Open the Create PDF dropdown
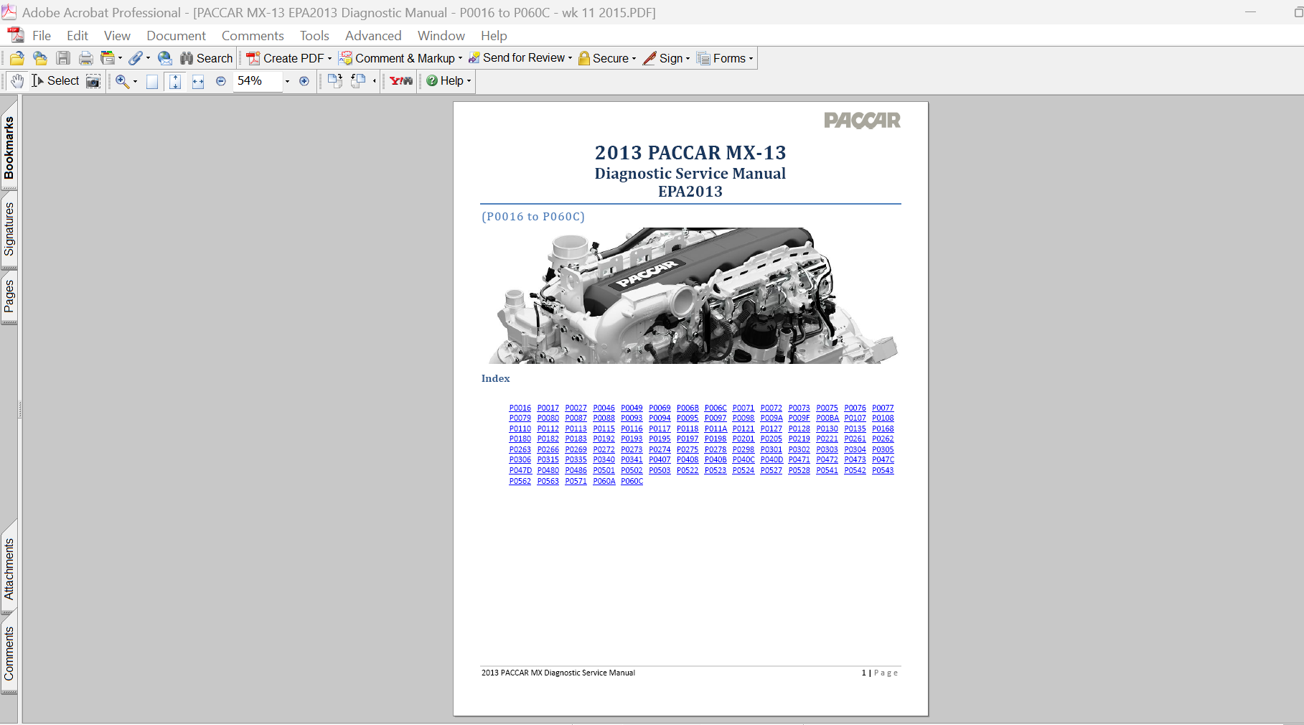Screen dimensions: 1304x725 pyautogui.click(x=289, y=58)
